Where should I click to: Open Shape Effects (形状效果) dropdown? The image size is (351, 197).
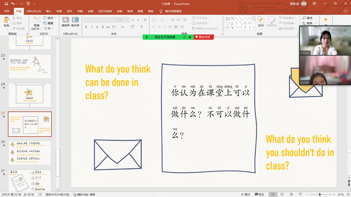(288, 28)
